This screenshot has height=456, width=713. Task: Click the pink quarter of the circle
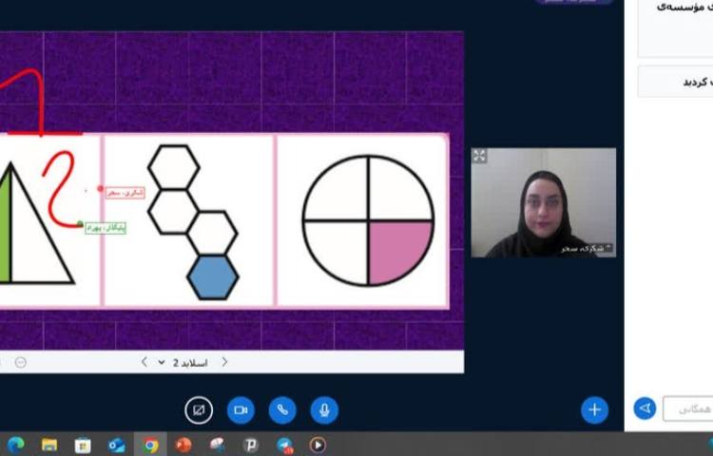397,249
